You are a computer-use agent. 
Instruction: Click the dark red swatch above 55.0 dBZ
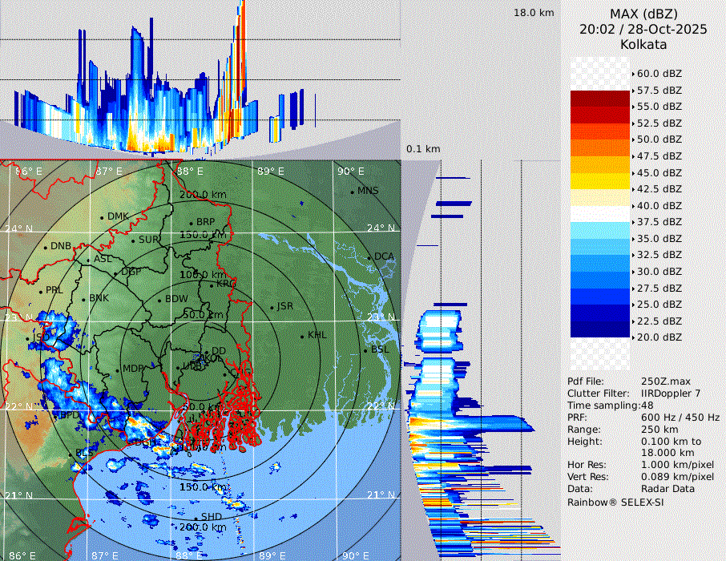click(600, 99)
